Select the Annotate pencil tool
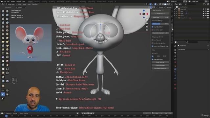The image size is (210, 118). tap(3, 99)
